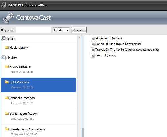Click the Centova Cast logo icon
This screenshot has width=167, height=137.
(x=8, y=18)
